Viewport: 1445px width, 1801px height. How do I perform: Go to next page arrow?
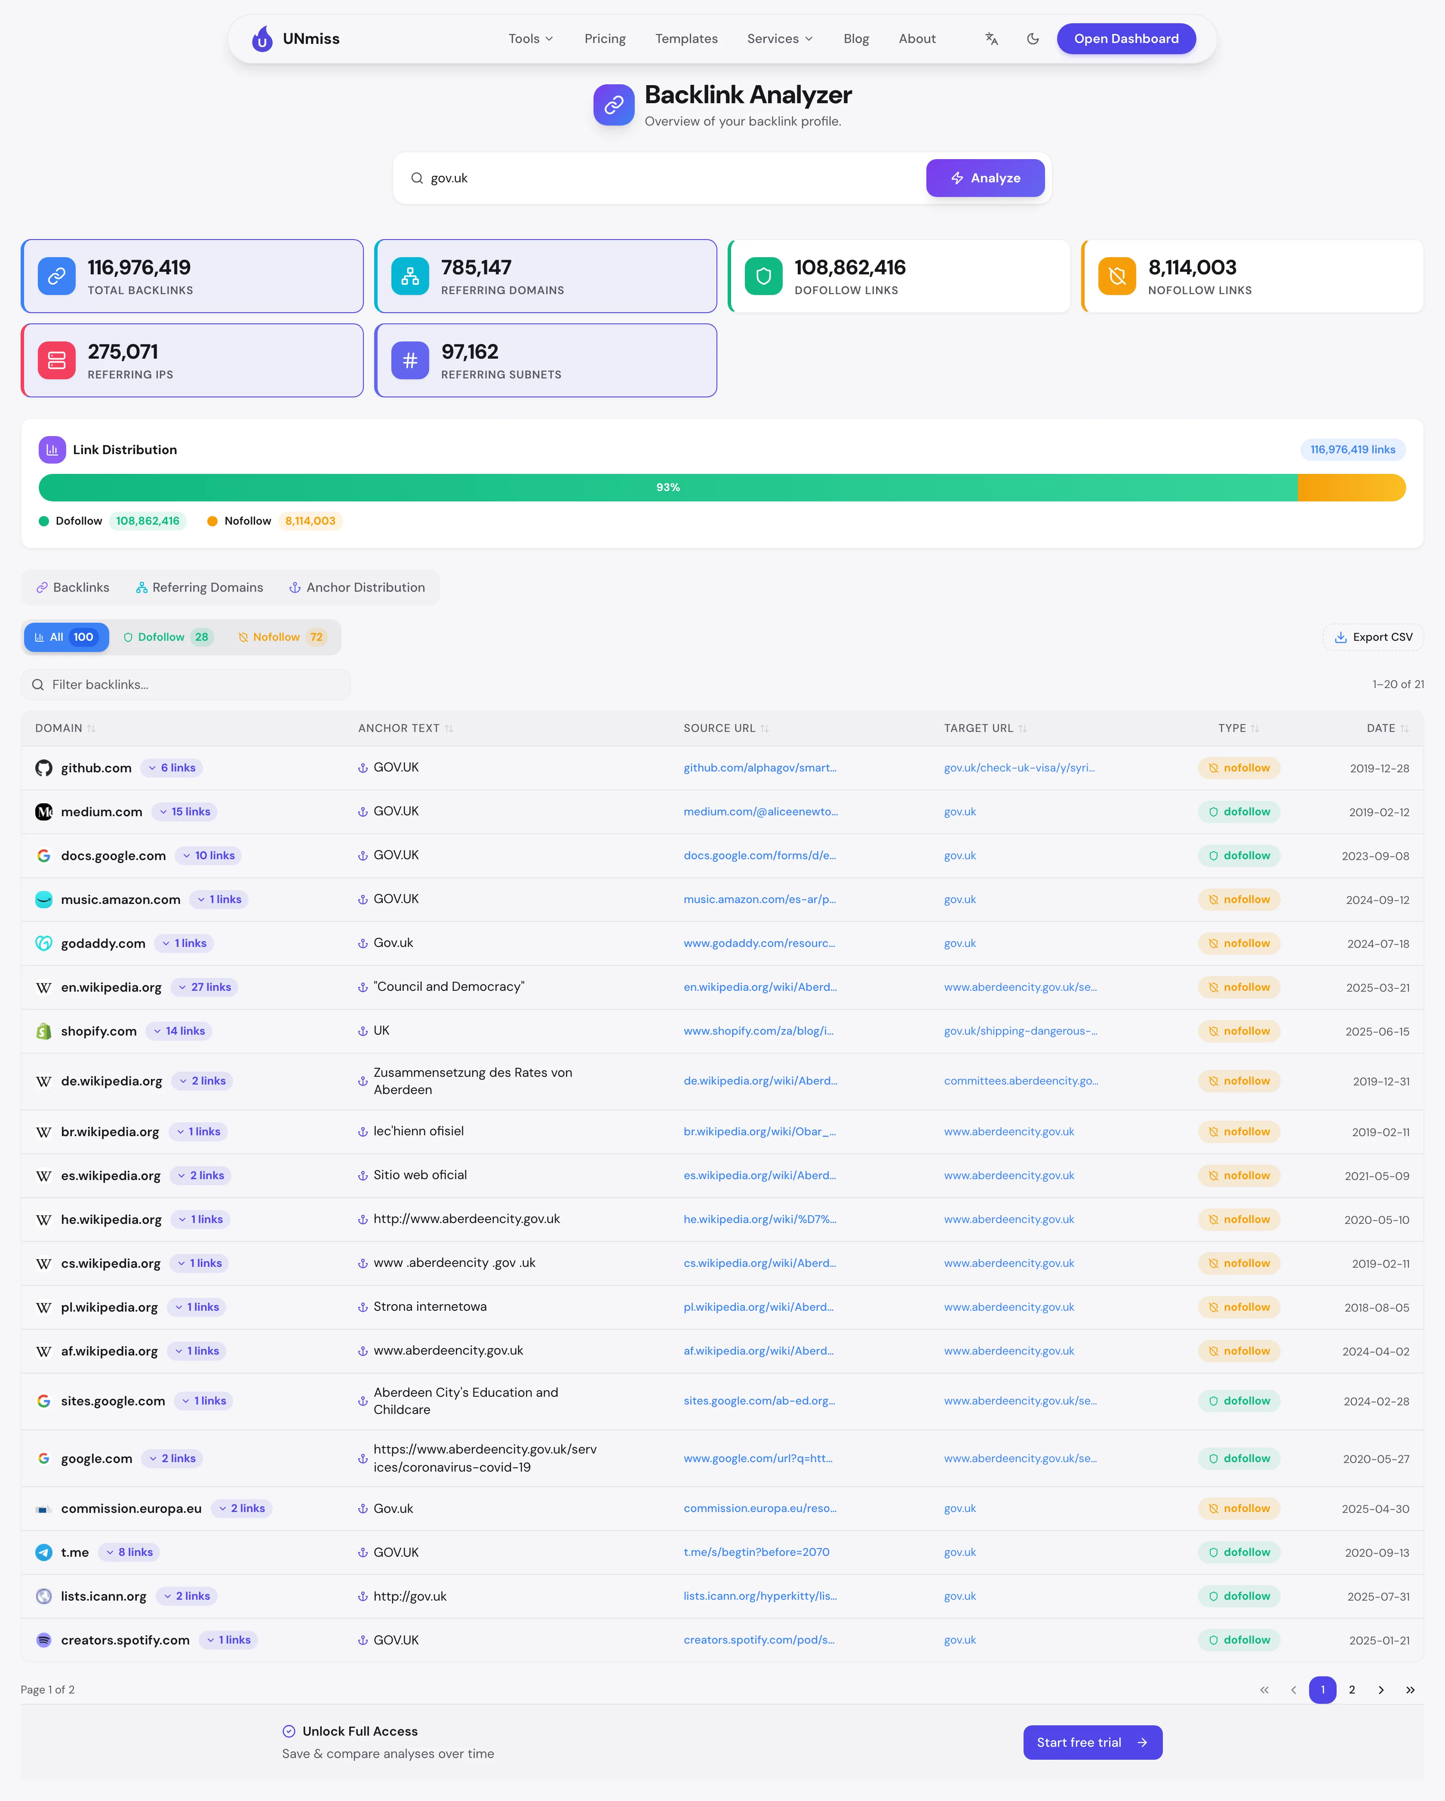[1380, 1690]
